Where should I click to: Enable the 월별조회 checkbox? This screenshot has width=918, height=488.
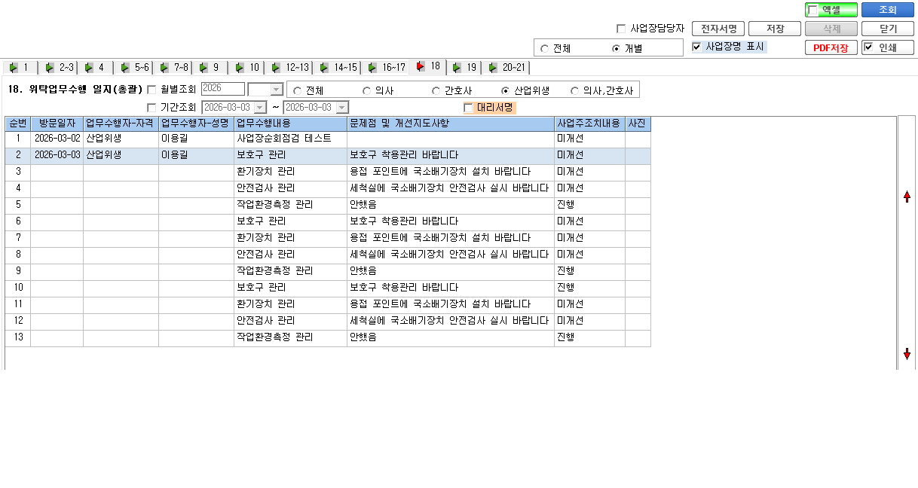(151, 90)
